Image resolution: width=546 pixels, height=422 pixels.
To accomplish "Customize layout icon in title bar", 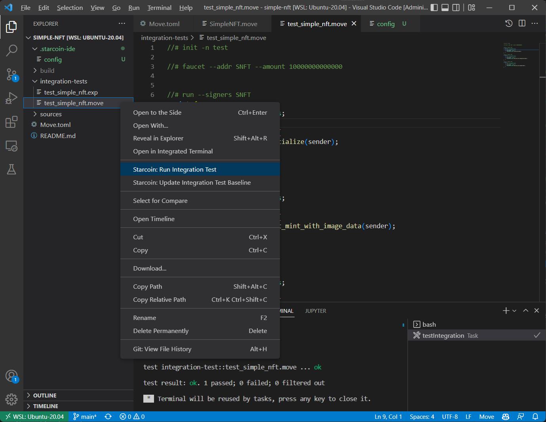I will pyautogui.click(x=472, y=8).
